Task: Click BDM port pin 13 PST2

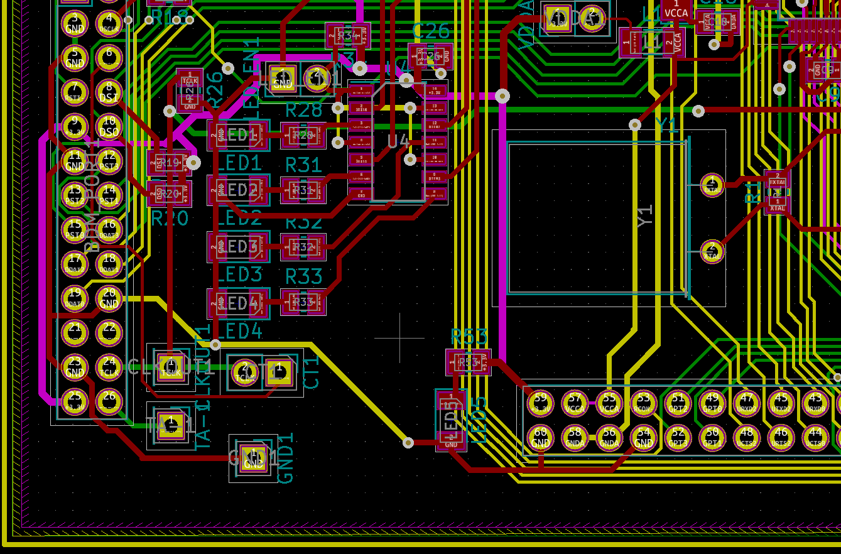Action: [x=75, y=195]
